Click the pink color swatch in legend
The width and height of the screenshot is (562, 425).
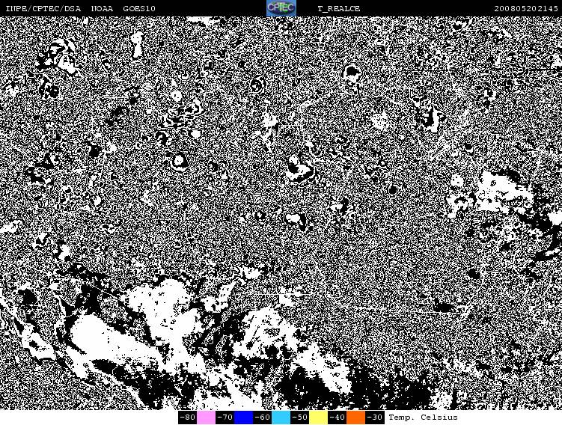point(206,418)
